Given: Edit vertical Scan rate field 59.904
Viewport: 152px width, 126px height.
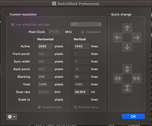Looking at the screenshot, I should 81,92.
